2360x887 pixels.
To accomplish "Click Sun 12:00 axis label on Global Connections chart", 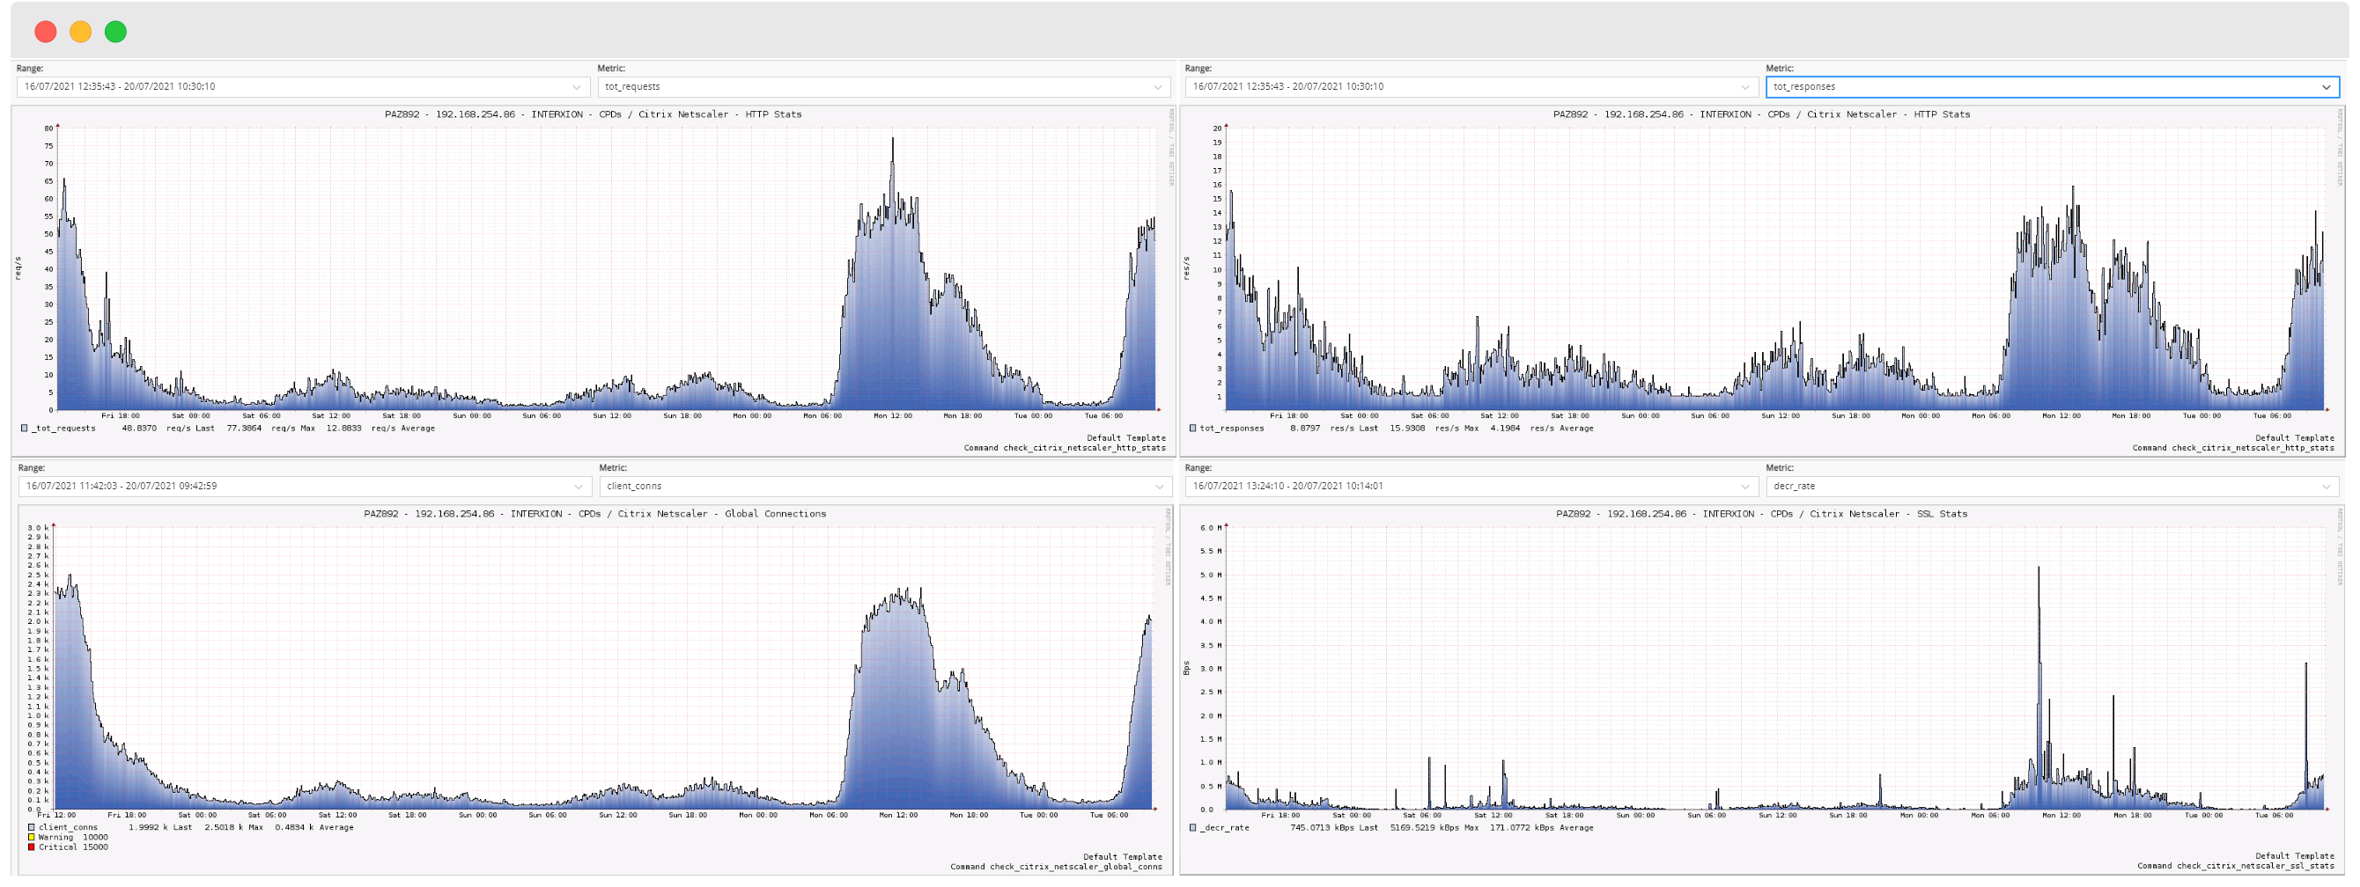I will pyautogui.click(x=617, y=815).
